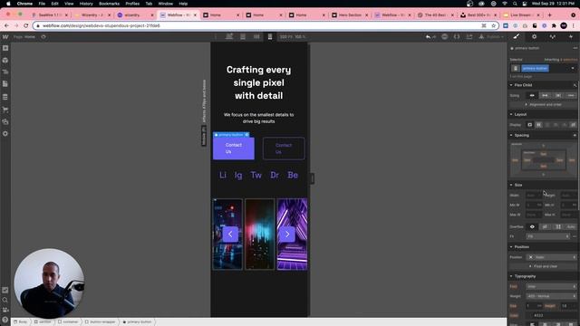
Task: Open the Style Manager tab
Action: (x=552, y=36)
